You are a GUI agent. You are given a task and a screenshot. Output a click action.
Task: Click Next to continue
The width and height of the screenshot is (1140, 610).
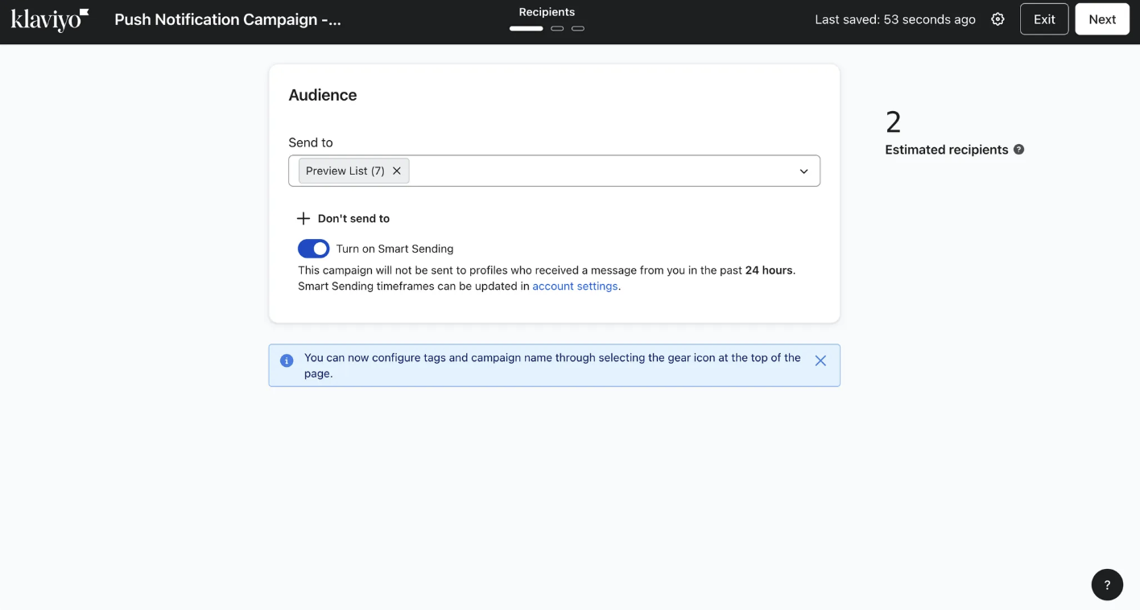pos(1102,19)
